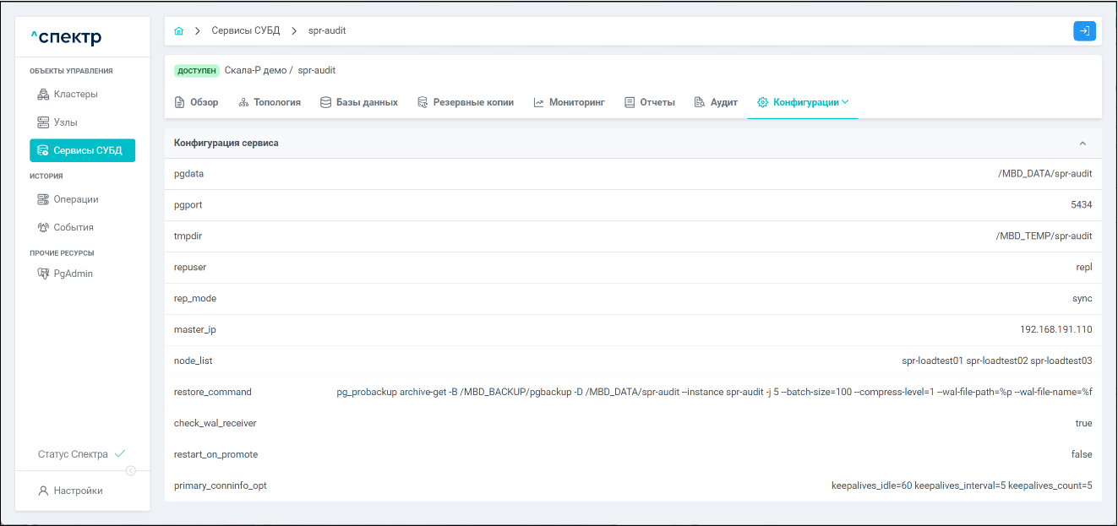Launch PgAdmin from sidebar
Viewport: 1118px width, 526px height.
tap(73, 274)
